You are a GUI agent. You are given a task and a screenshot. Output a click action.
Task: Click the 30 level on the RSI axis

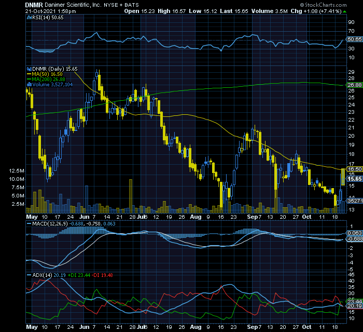(x=351, y=49)
